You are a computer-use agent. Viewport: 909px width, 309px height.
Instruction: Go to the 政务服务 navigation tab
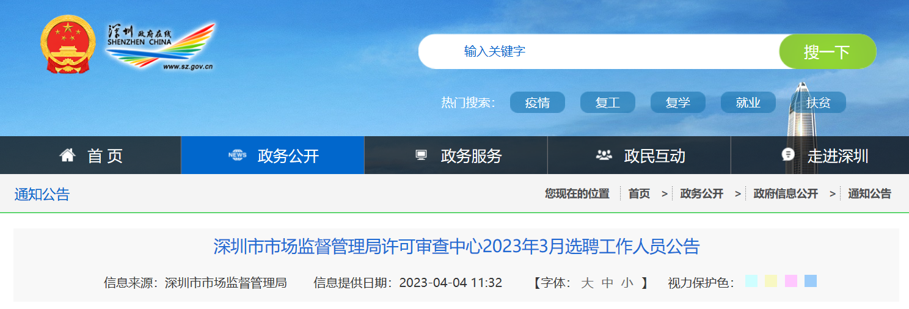point(456,155)
